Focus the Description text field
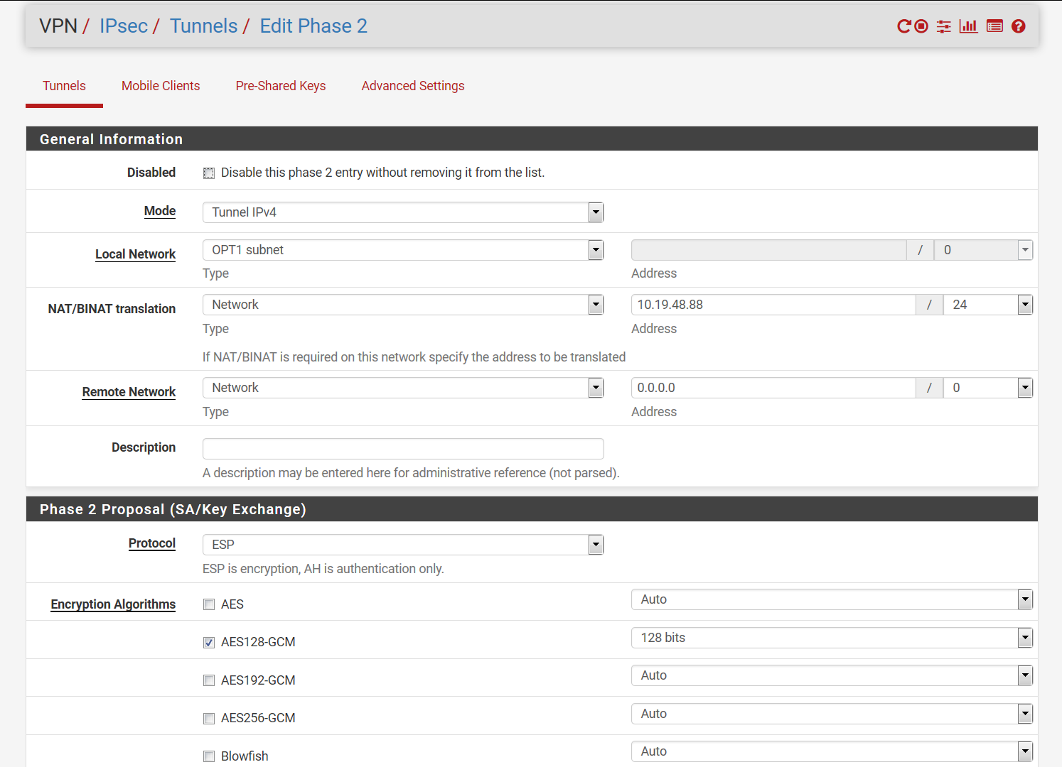The width and height of the screenshot is (1062, 767). (x=403, y=449)
